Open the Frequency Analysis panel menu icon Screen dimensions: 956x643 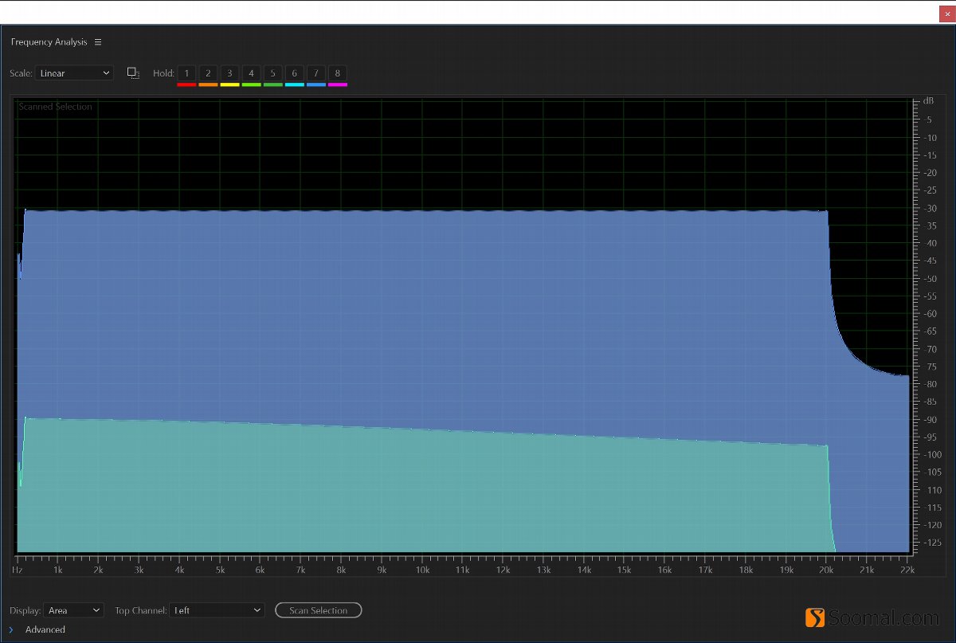tap(98, 42)
